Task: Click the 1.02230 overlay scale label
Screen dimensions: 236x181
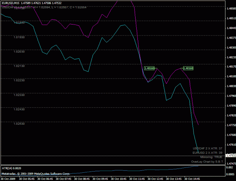Action: coord(19,80)
